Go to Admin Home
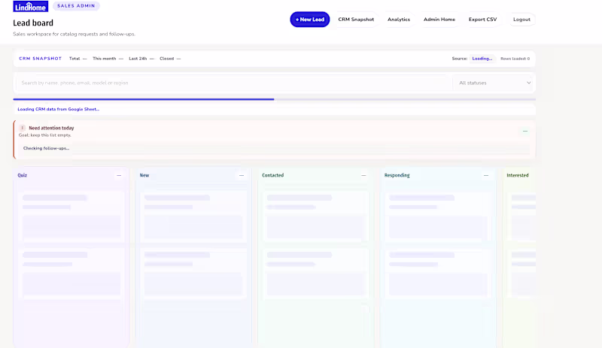Screen dimensions: 602x348 tap(439, 20)
